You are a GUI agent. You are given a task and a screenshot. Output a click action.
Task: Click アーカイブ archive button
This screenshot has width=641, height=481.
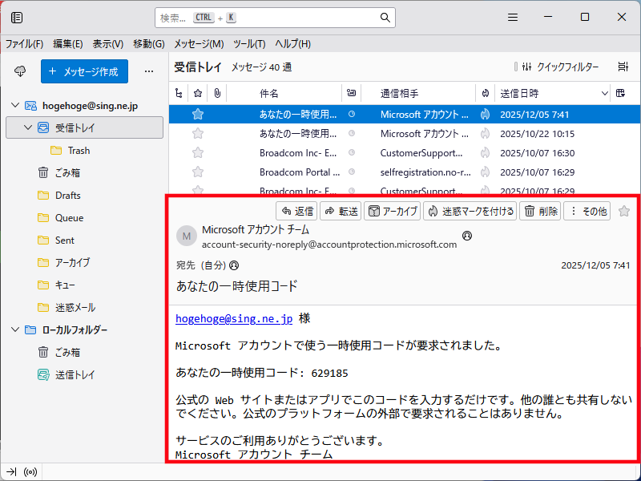coord(393,211)
